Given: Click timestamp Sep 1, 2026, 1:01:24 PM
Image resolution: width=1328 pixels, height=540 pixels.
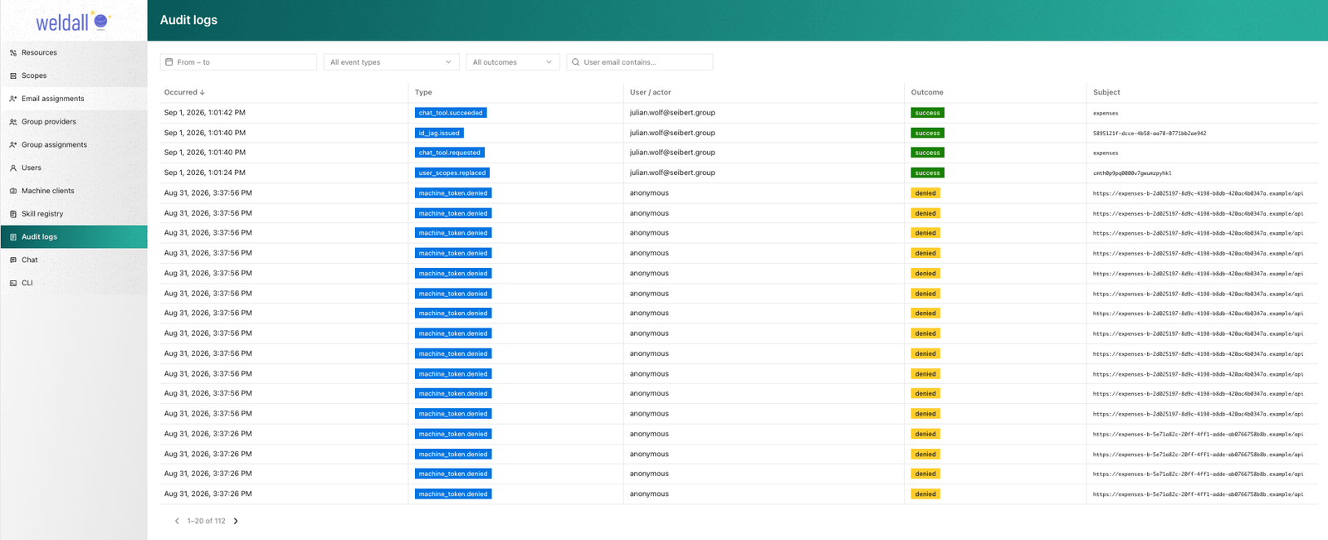Looking at the screenshot, I should pyautogui.click(x=205, y=173).
